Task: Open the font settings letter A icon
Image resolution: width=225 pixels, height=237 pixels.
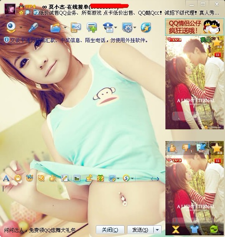Action: pos(6,179)
